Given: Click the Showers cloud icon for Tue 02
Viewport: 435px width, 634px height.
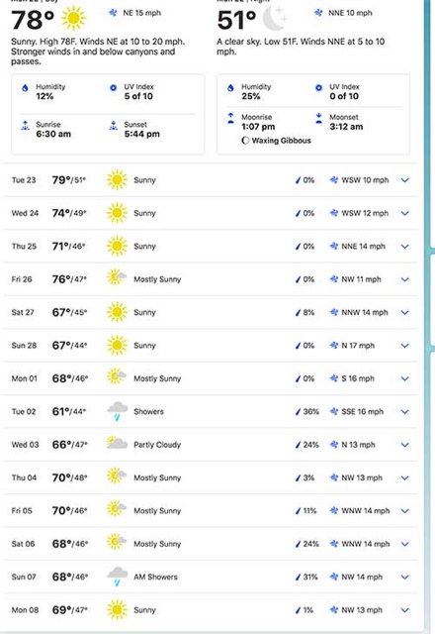Looking at the screenshot, I should point(117,411).
